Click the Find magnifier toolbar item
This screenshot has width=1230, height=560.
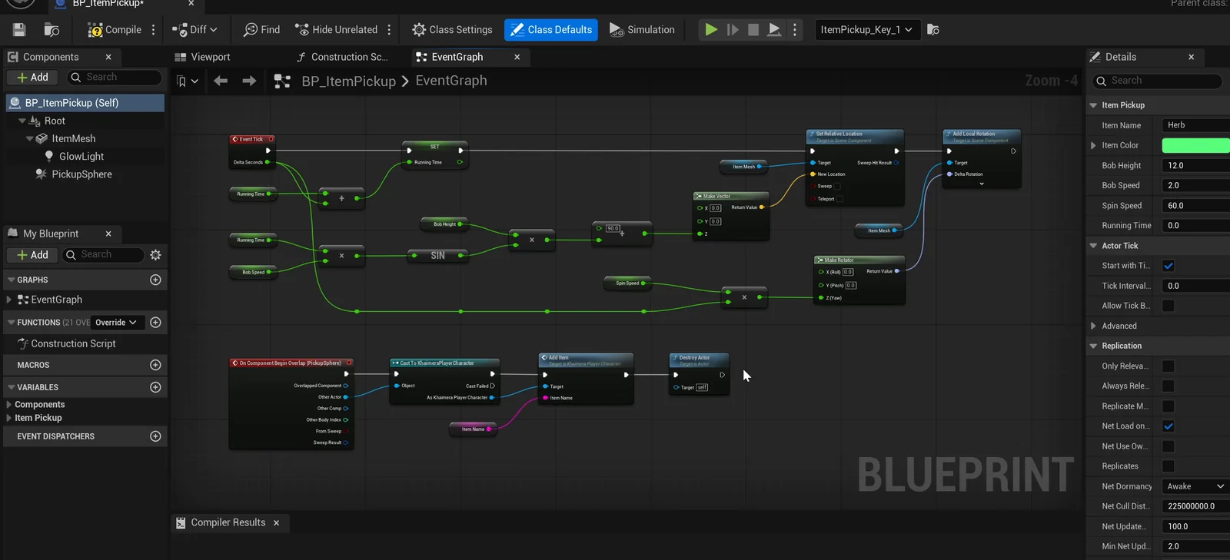pos(261,30)
